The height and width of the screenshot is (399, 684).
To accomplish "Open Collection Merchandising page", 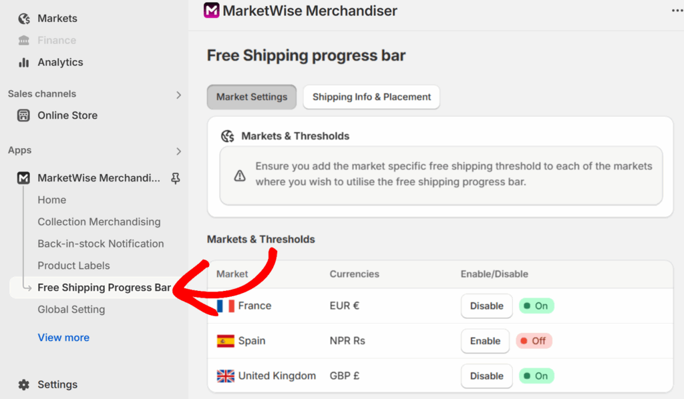I will click(x=99, y=222).
